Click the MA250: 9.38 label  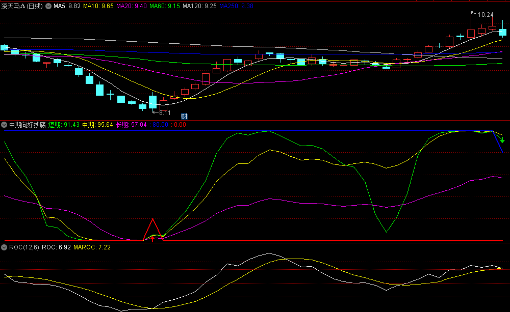[x=237, y=6]
